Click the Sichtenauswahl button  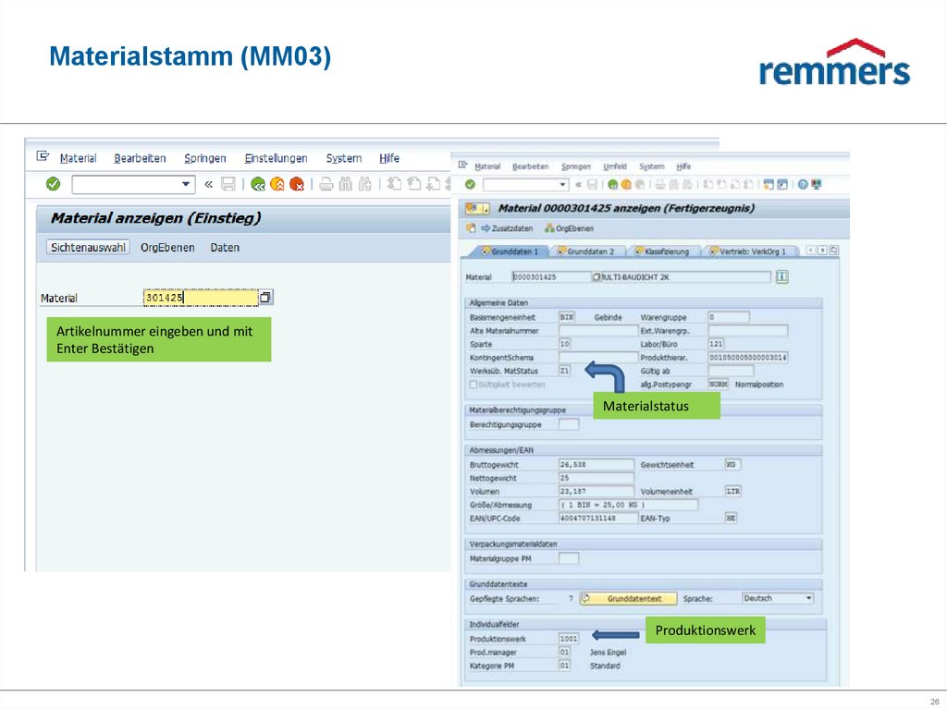pos(89,248)
